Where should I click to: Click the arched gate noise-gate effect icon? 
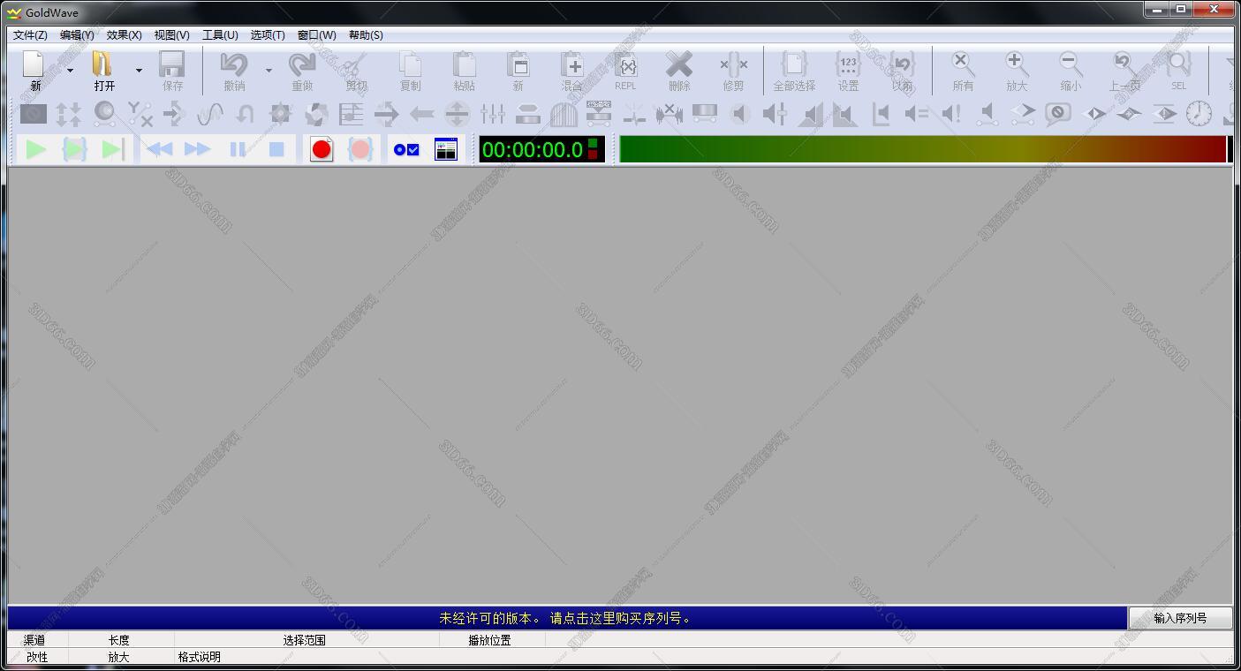click(x=564, y=114)
